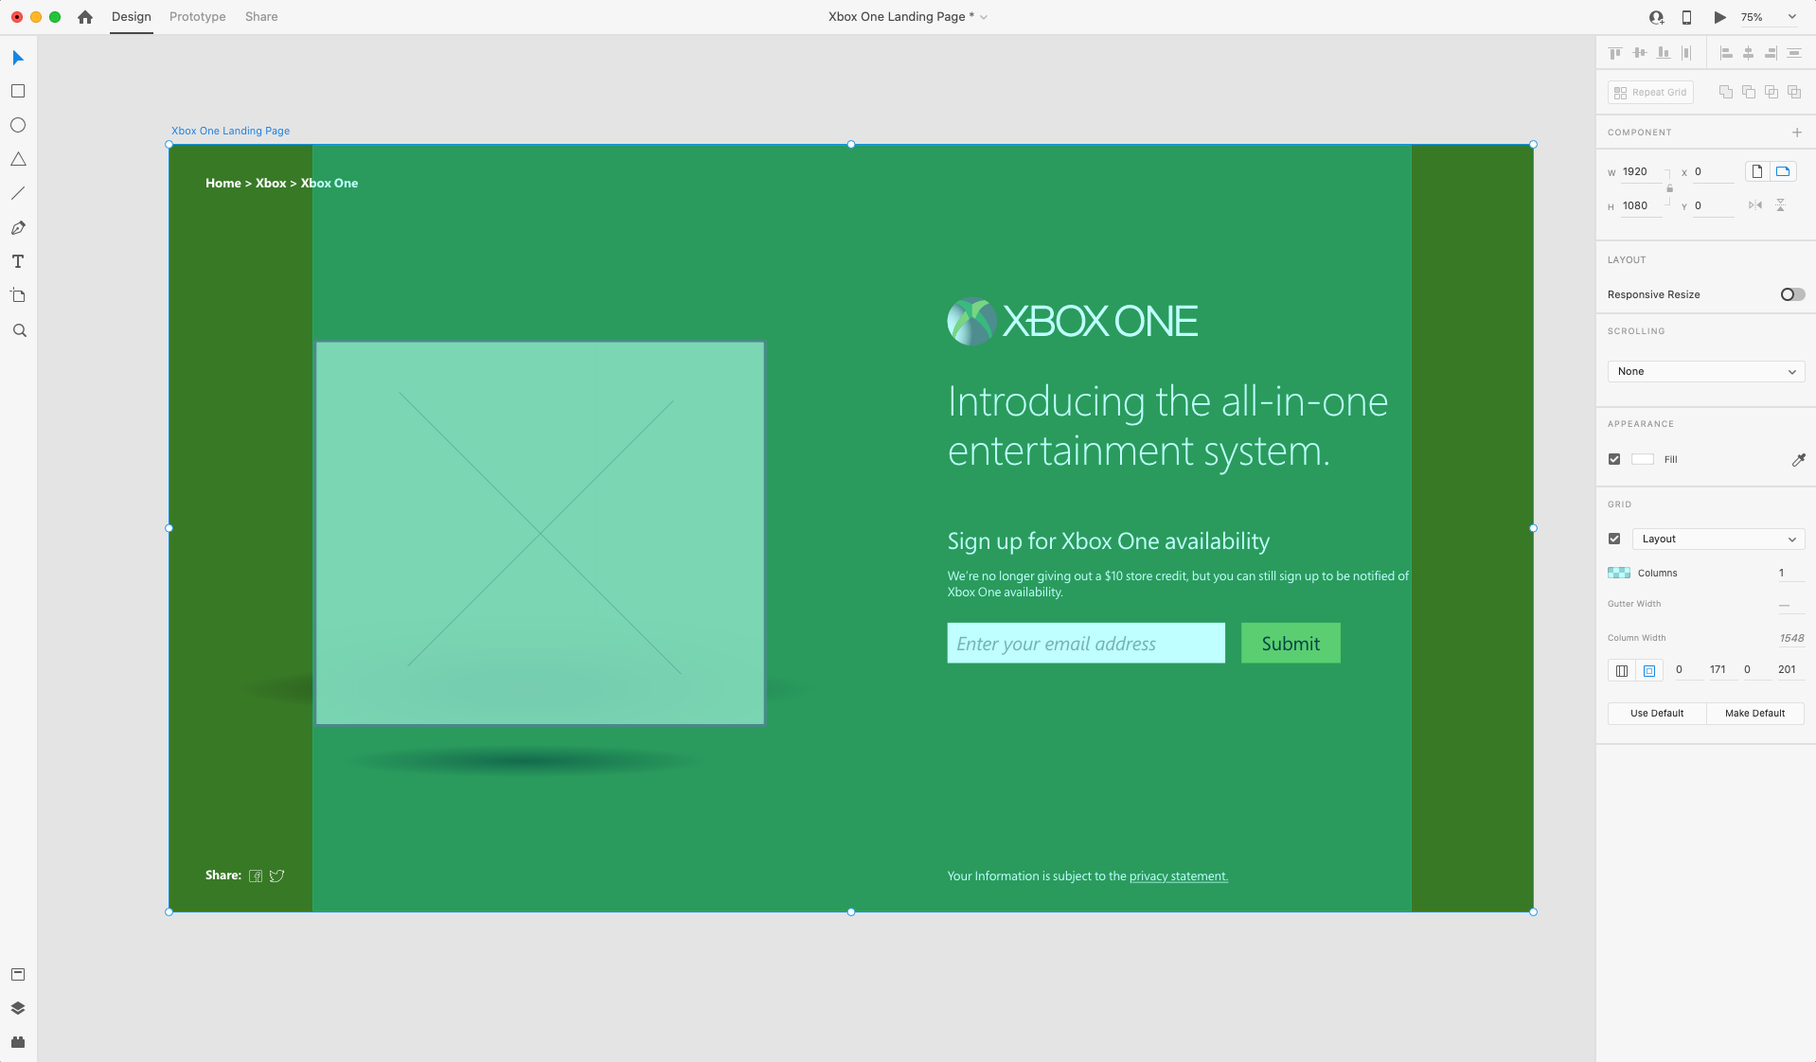Open the Scrolling None dropdown
Screen dimensions: 1816x1062
tap(1706, 371)
